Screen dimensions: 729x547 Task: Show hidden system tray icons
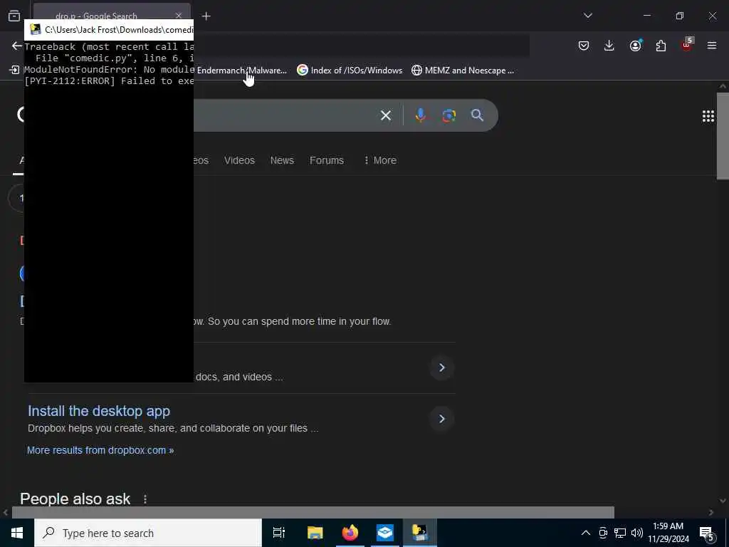(586, 533)
